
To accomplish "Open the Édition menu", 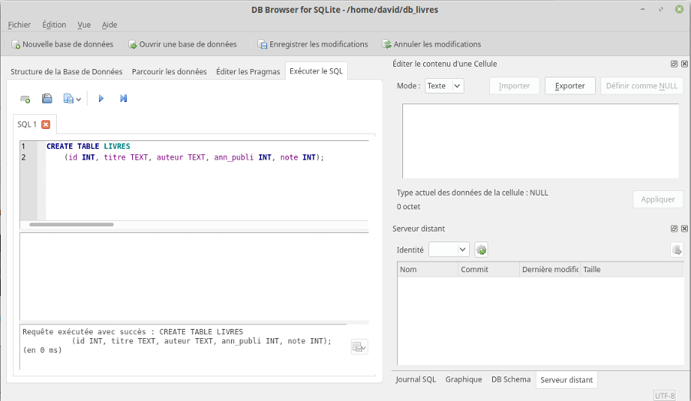I will pyautogui.click(x=54, y=25).
